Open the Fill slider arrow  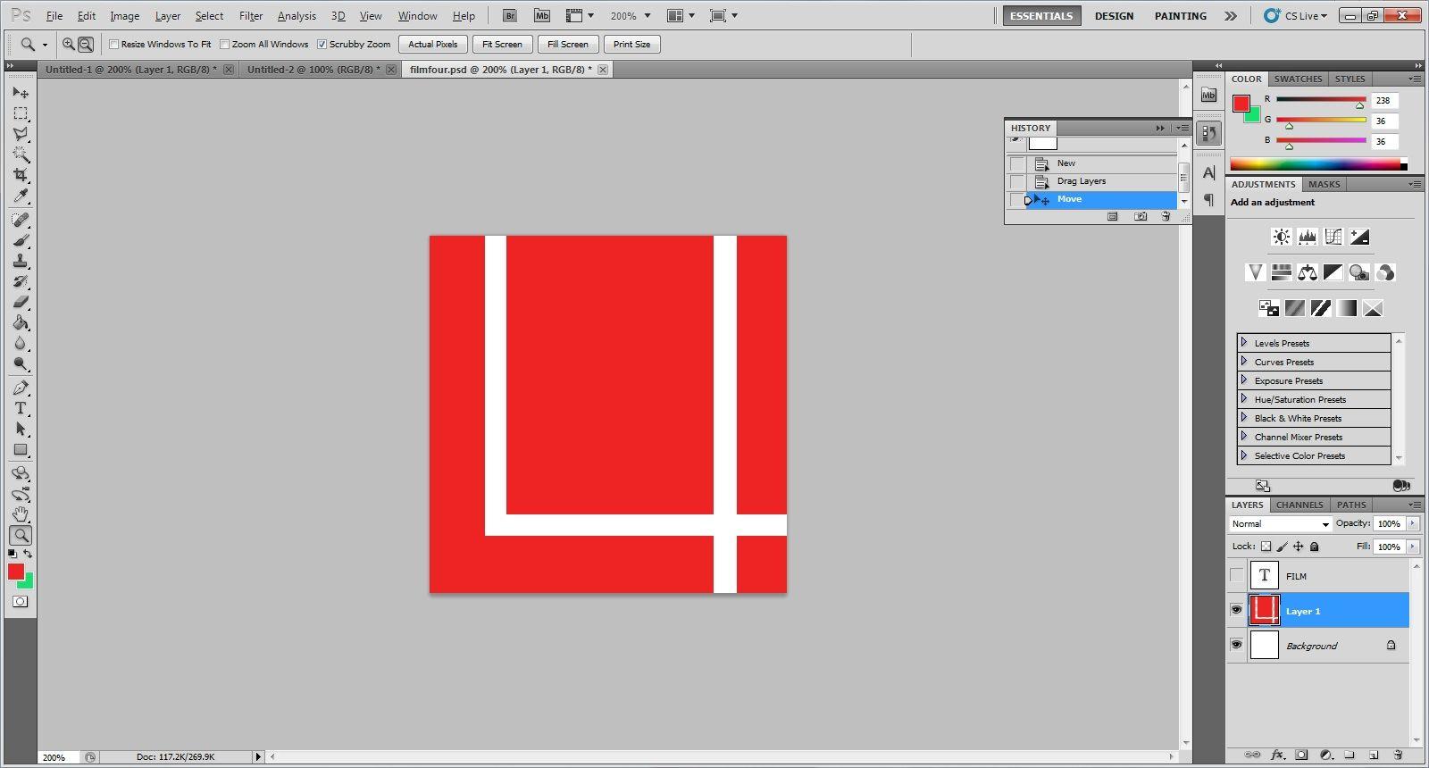tap(1413, 547)
